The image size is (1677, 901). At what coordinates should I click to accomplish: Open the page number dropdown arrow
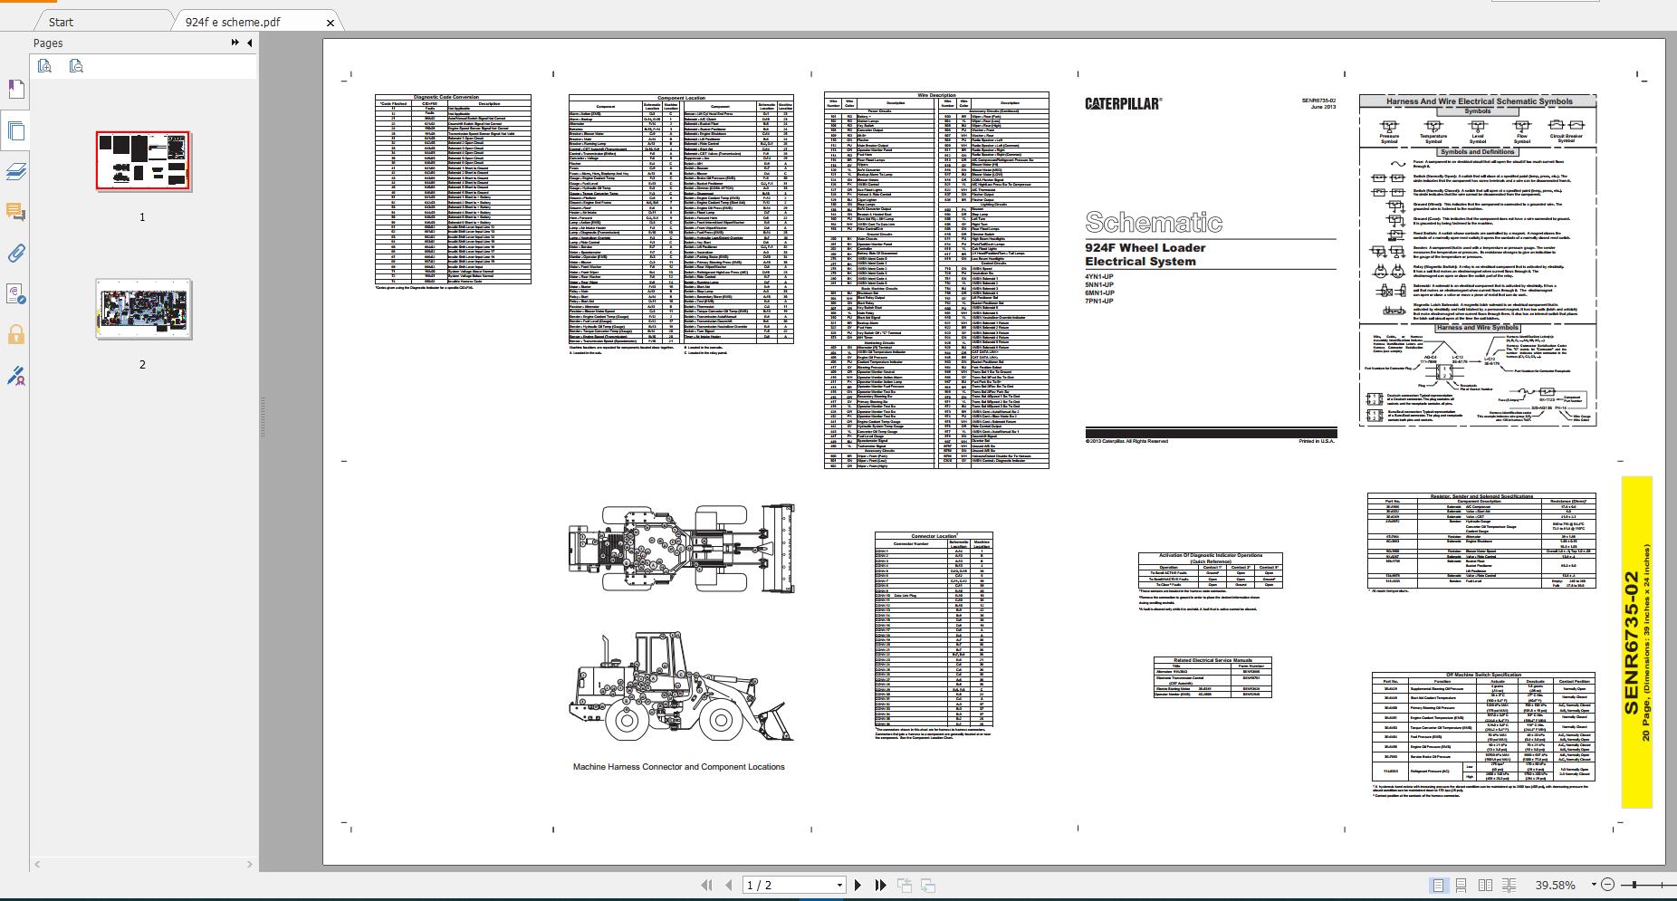[x=839, y=886]
